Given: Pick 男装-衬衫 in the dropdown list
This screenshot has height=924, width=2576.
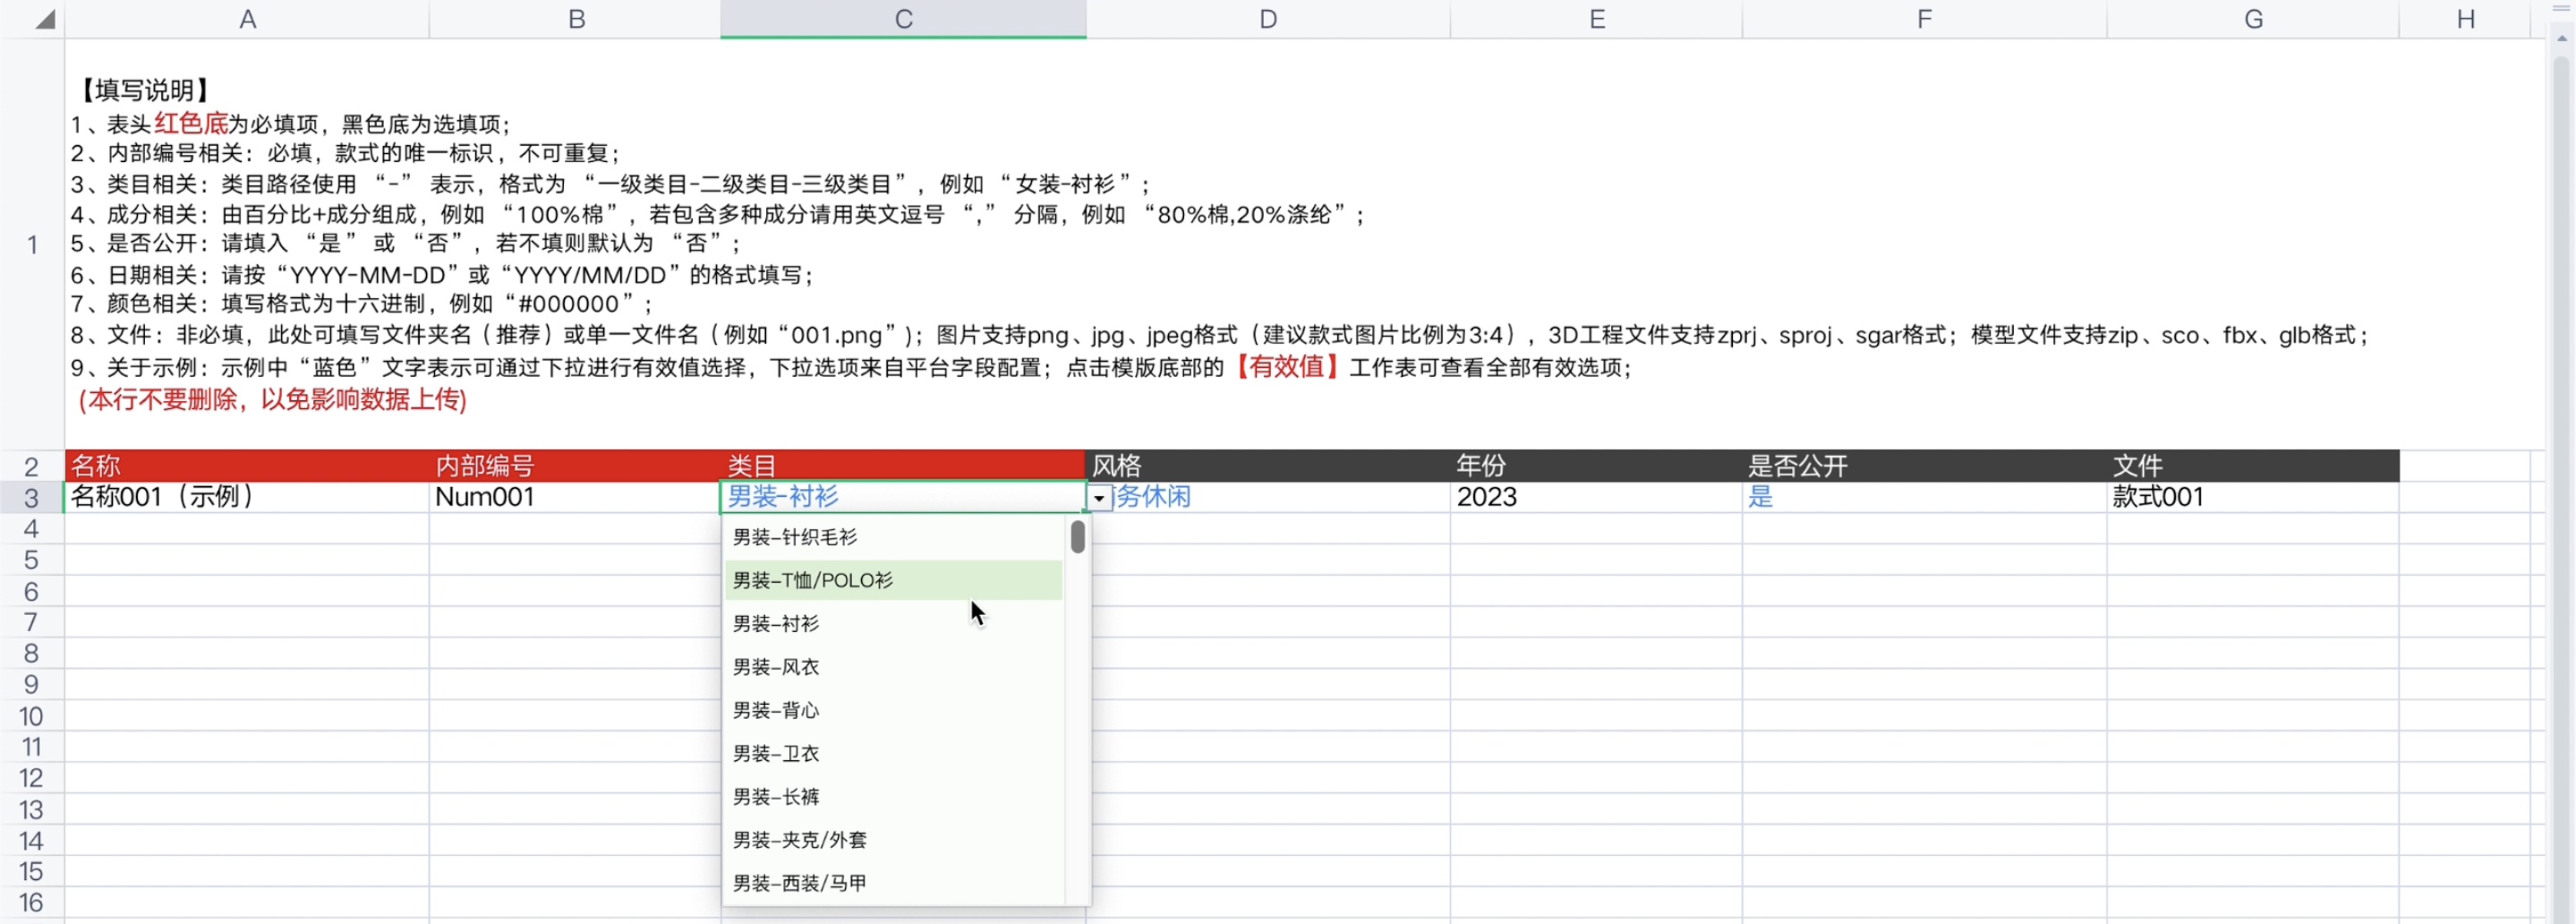Looking at the screenshot, I should click(775, 624).
